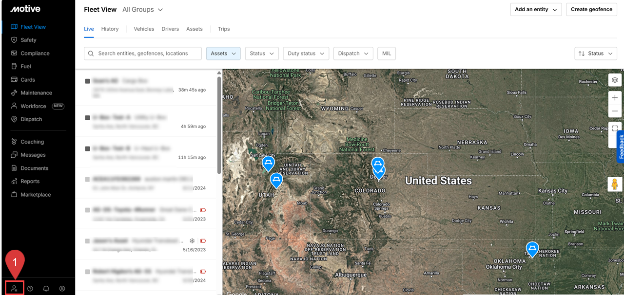
Task: Open the Fleet View sidebar item
Action: [33, 27]
